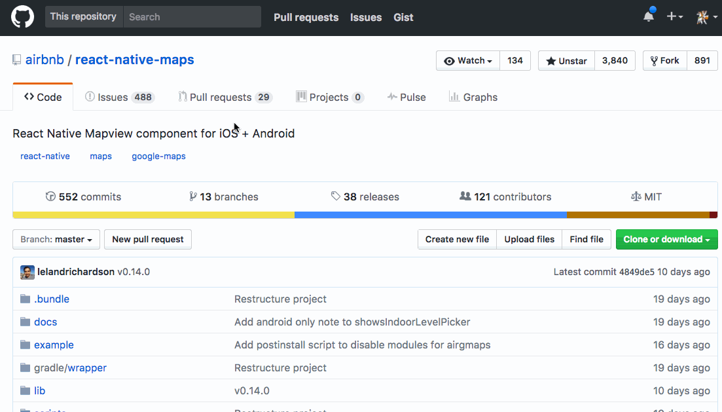The height and width of the screenshot is (412, 722).
Task: Open the 3,840 stargazers count
Action: [x=615, y=60]
